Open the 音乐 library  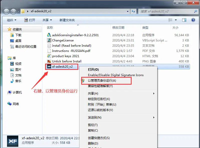(18, 81)
